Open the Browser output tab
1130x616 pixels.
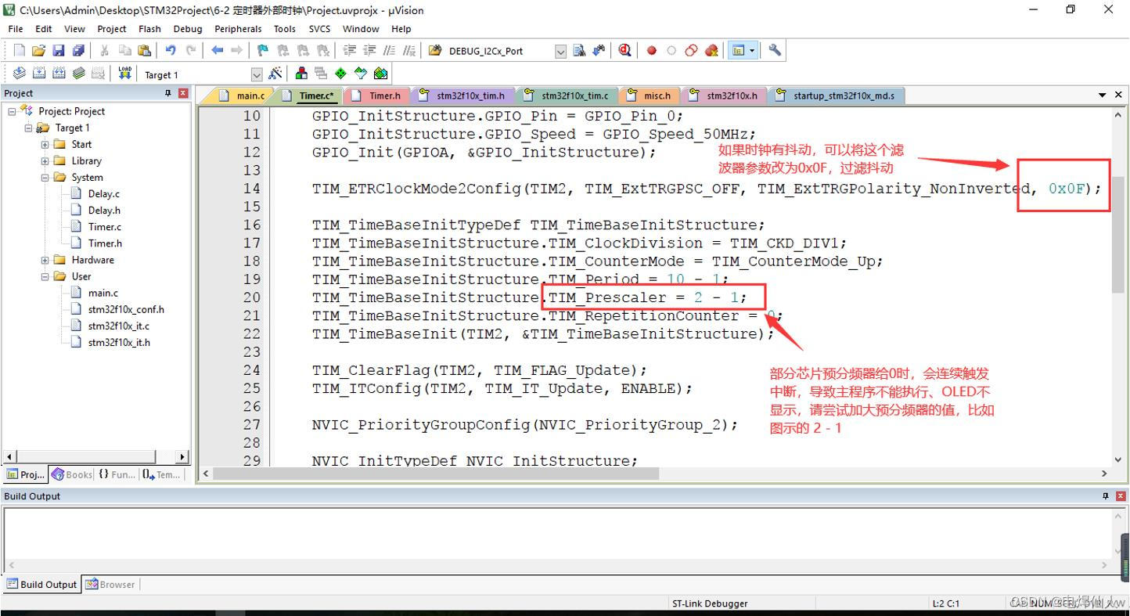(110, 584)
